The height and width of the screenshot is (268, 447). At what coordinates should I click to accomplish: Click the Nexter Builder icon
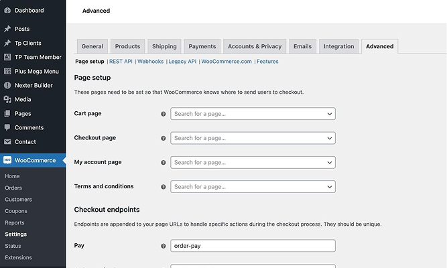[7, 85]
